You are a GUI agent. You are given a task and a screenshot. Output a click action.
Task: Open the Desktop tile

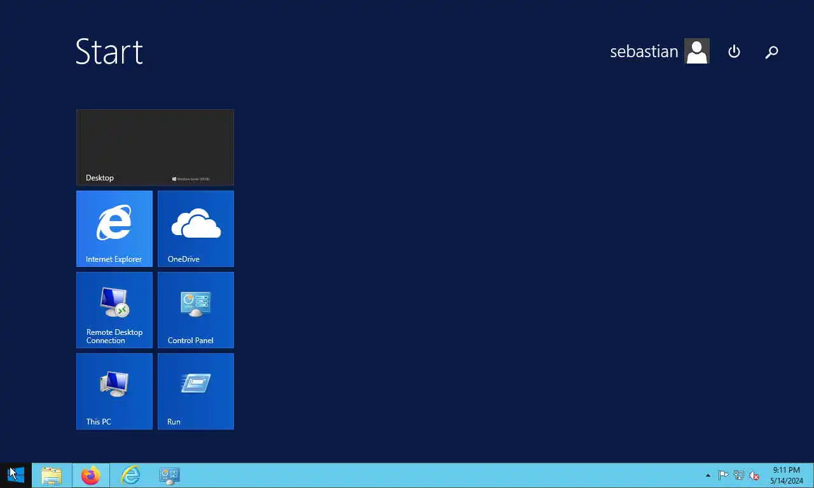pyautogui.click(x=155, y=147)
